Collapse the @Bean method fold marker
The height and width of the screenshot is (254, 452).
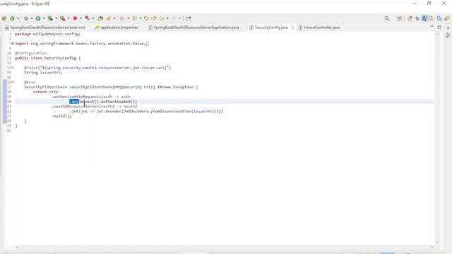[x=13, y=82]
